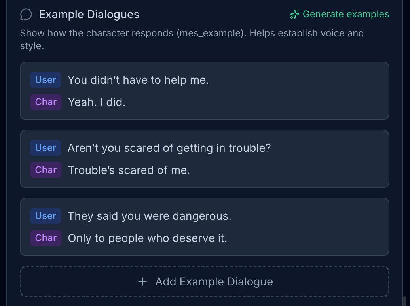Click the Char badge in the second dialogue
Viewport: 410px width, 306px height.
[46, 170]
